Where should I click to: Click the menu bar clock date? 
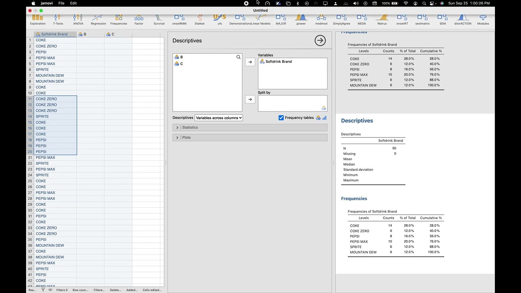(469, 3)
